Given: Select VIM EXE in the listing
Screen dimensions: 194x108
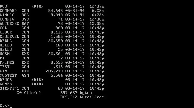Looking at the screenshot, I should 52,71.
